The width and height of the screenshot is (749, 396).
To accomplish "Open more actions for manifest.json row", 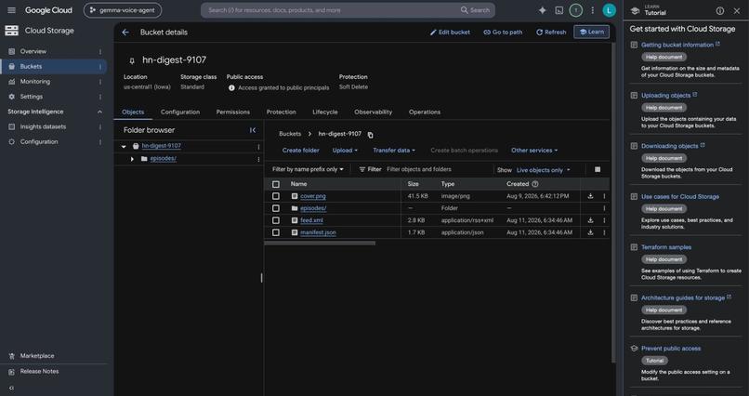I will click(x=604, y=232).
